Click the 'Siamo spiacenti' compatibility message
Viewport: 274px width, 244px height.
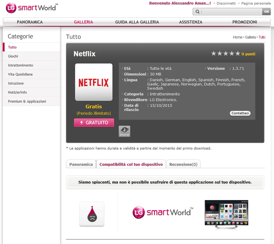(x=165, y=182)
